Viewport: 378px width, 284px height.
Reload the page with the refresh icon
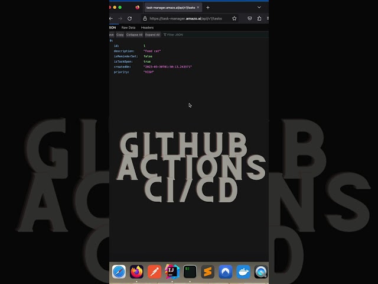pos(130,18)
